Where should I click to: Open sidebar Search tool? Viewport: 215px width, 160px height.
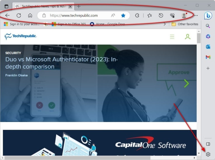coord(208,26)
